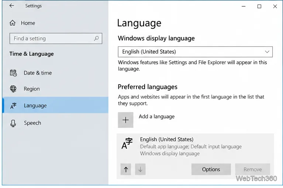Viewport: 283px width, 188px height.
Task: Click the search magnifier icon
Action: pyautogui.click(x=96, y=38)
